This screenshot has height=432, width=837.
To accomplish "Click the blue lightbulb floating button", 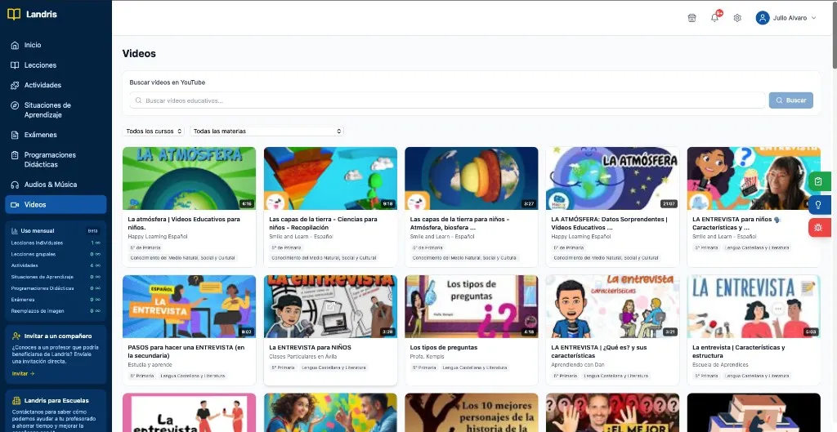I will pyautogui.click(x=818, y=205).
